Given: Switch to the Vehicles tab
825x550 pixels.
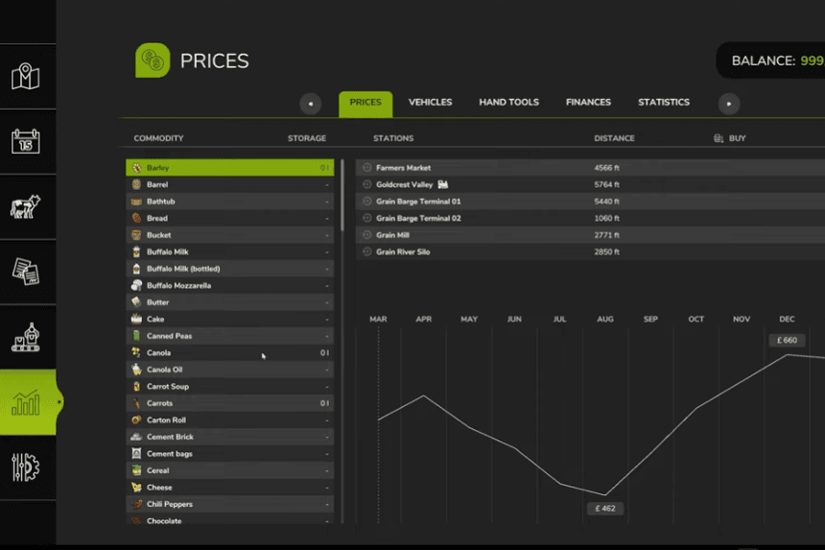Looking at the screenshot, I should (430, 103).
